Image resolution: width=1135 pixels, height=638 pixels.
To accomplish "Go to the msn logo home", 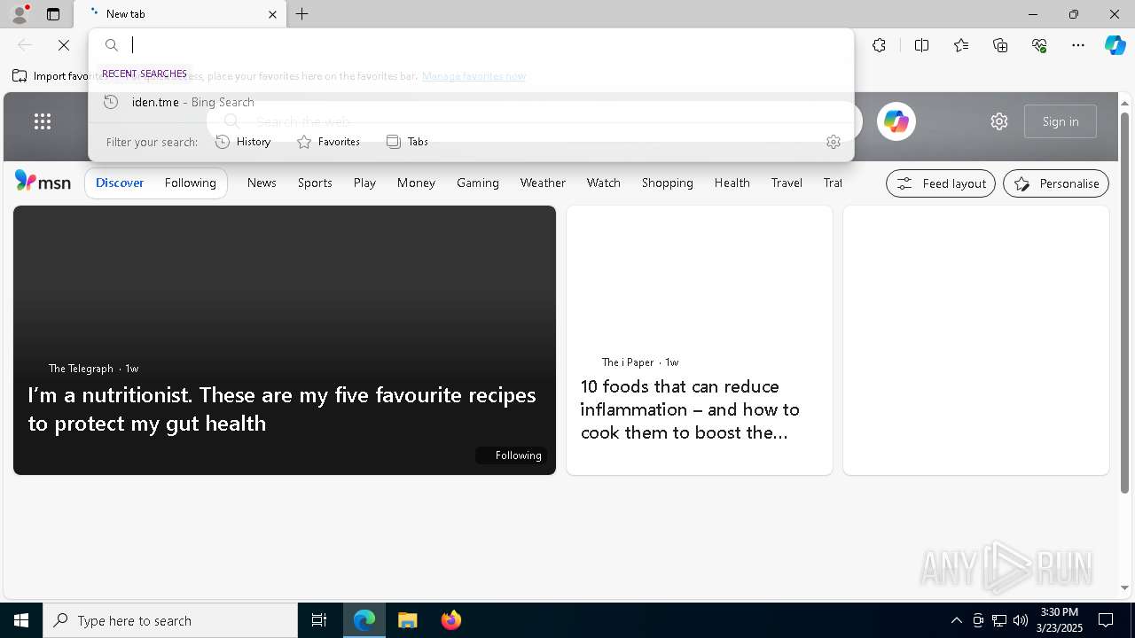I will click(43, 182).
